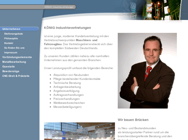The height and width of the screenshot is (140, 188).
Task: Click list item Auftragsverhandlungen
Action: (x=69, y=95)
